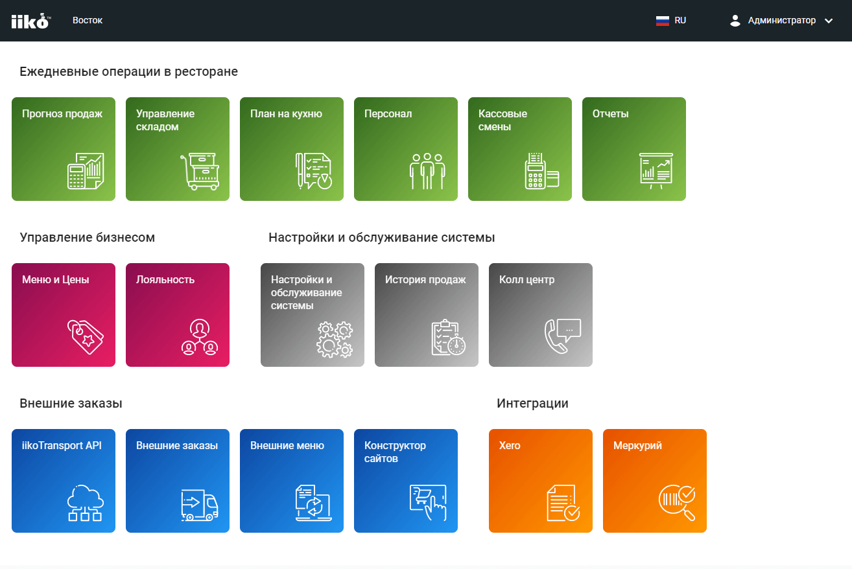Screen dimensions: 852x569
Task: Click the iiko logo in header
Action: point(30,21)
